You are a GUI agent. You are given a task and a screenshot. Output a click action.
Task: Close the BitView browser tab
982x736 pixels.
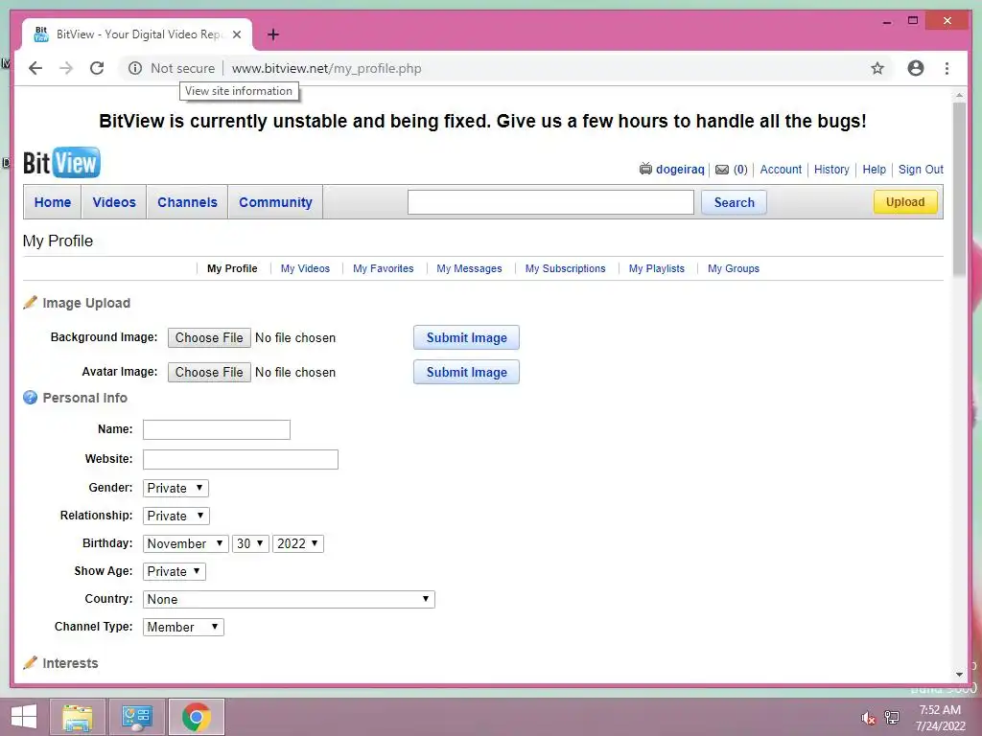[237, 34]
